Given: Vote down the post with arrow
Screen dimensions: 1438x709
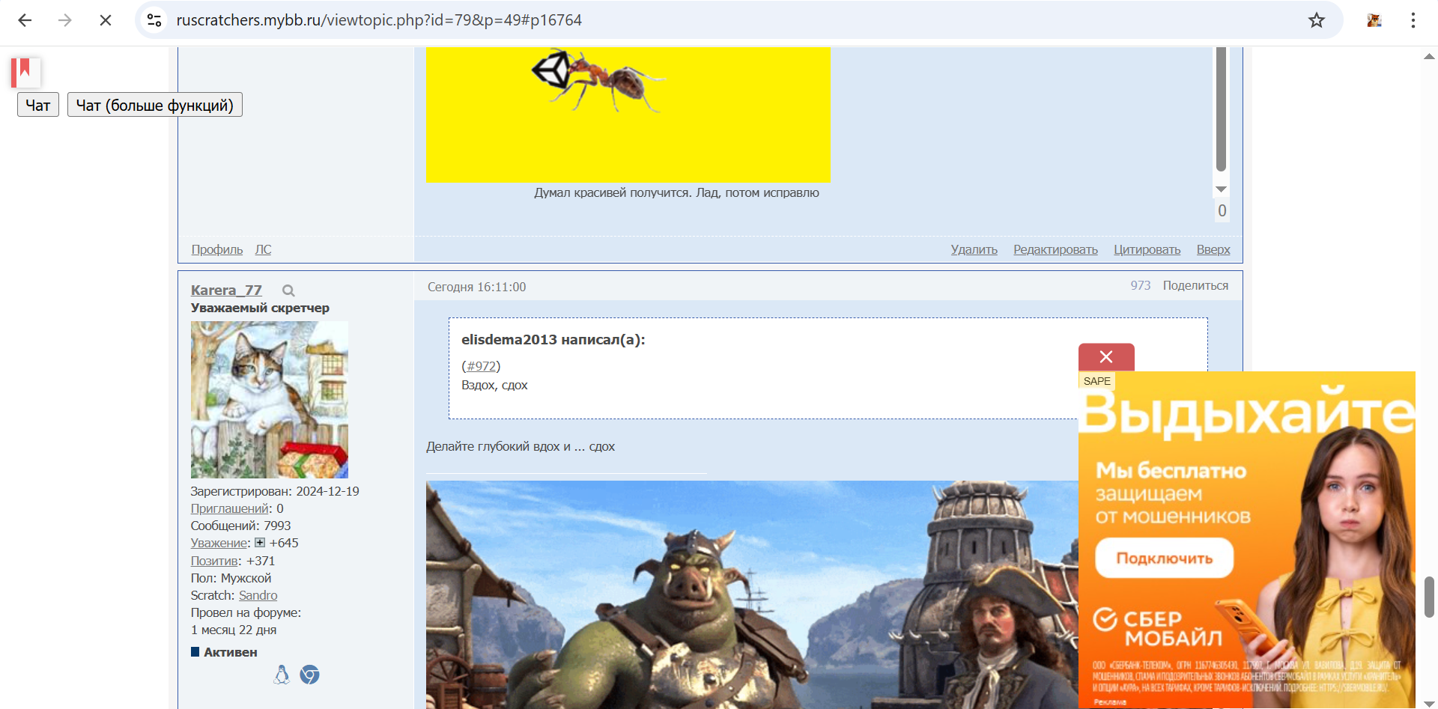Looking at the screenshot, I should pos(1221,189).
